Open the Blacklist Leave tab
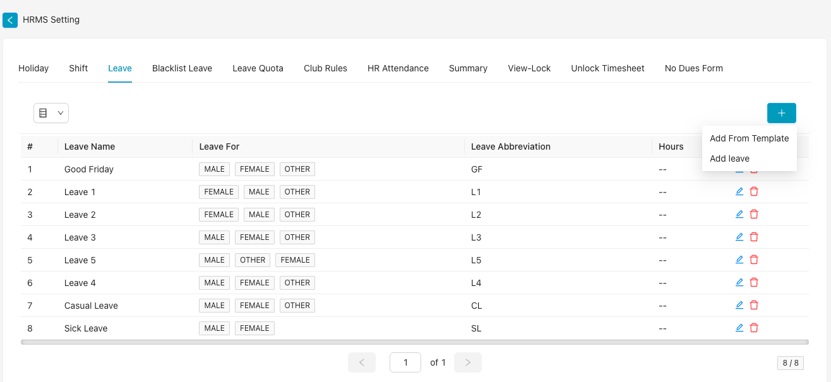 click(x=182, y=68)
